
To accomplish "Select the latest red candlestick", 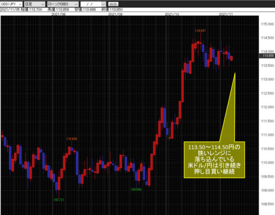I will tap(232, 58).
